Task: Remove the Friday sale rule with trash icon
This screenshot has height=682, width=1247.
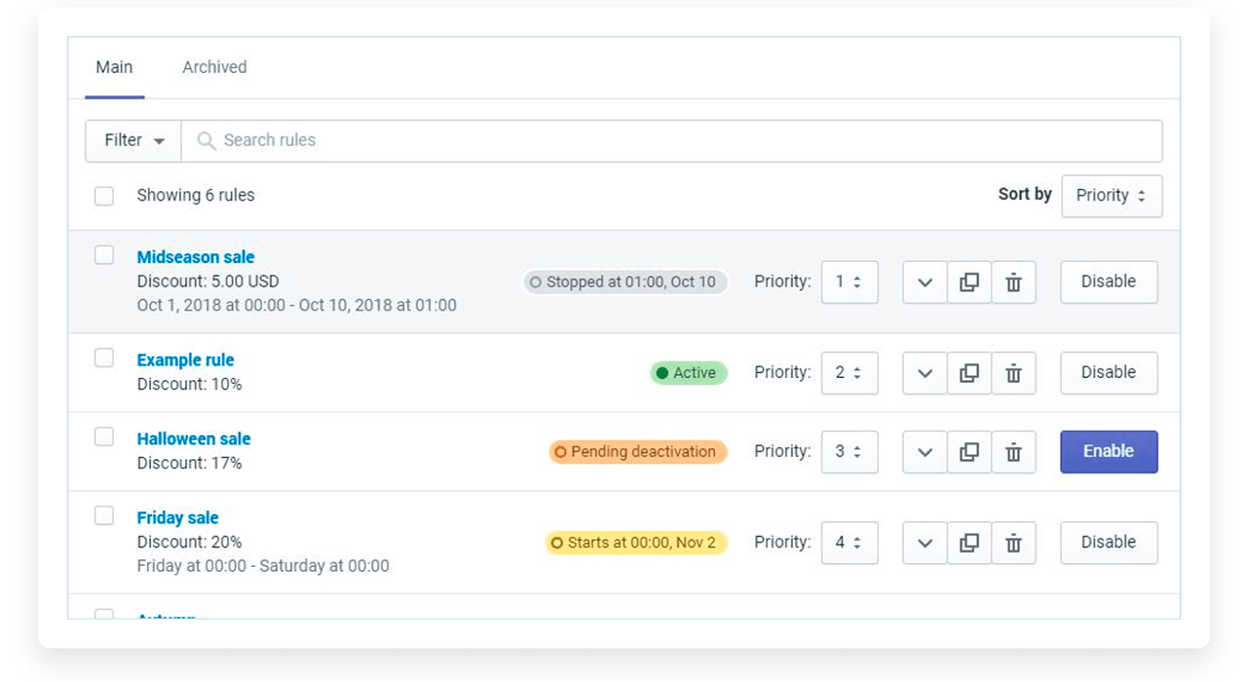Action: pyautogui.click(x=1013, y=543)
